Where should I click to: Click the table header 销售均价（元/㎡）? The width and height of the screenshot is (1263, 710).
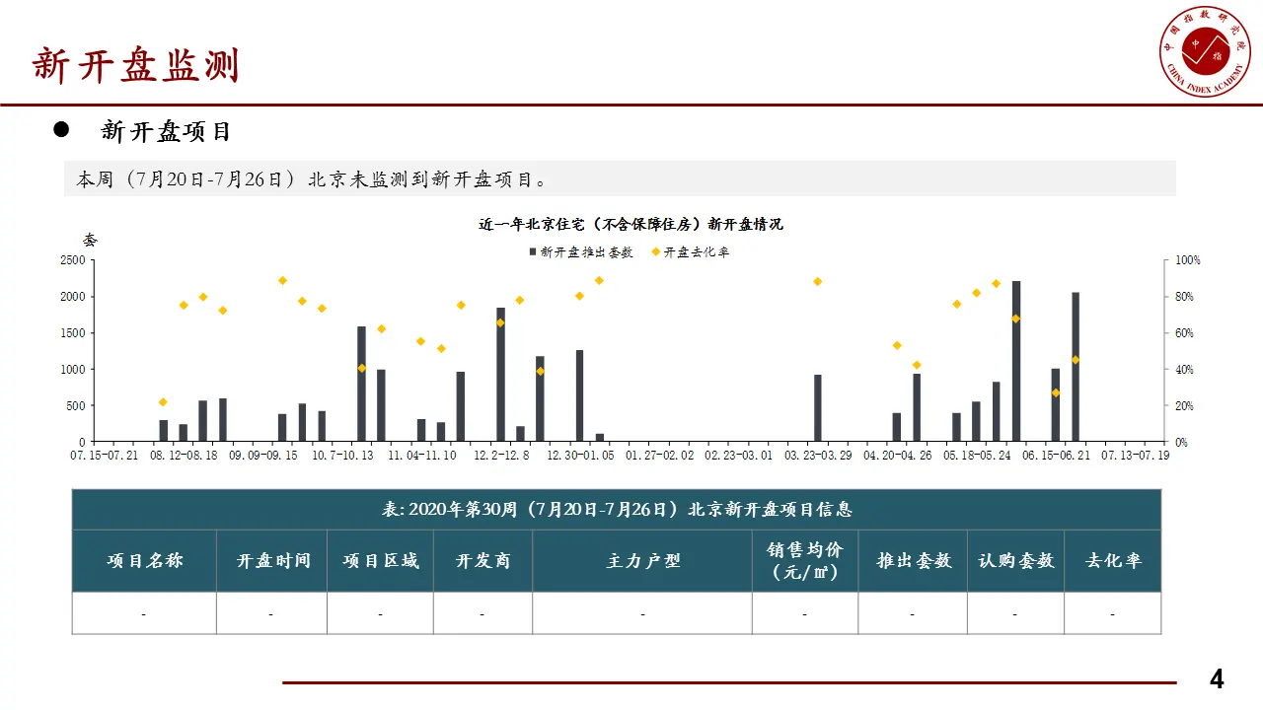pyautogui.click(x=805, y=561)
